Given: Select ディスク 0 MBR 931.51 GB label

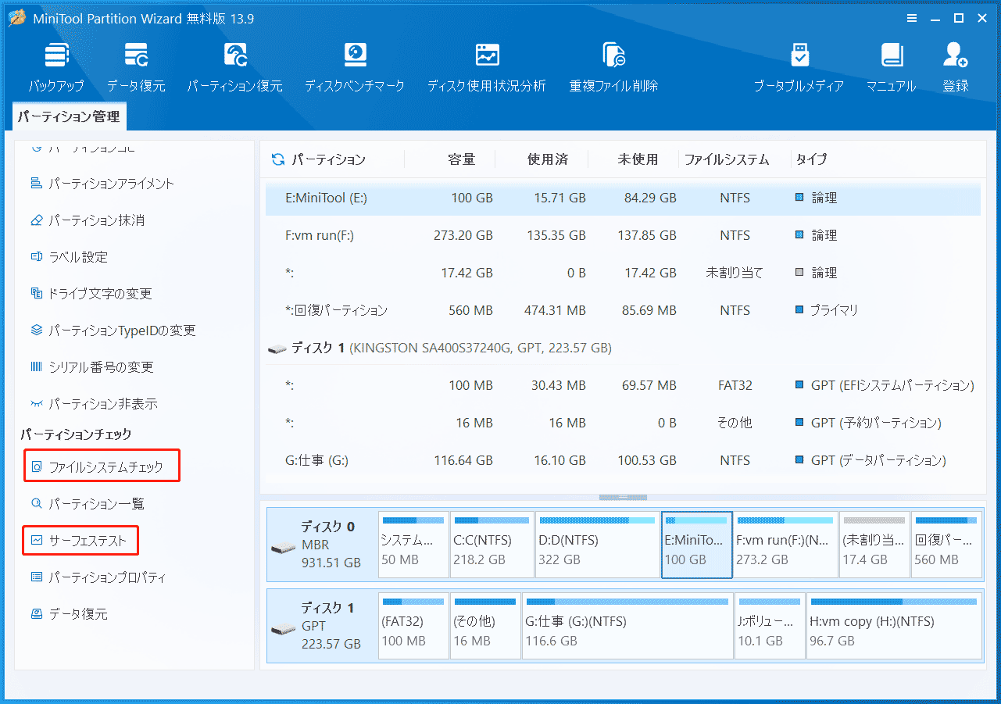Looking at the screenshot, I should point(322,545).
